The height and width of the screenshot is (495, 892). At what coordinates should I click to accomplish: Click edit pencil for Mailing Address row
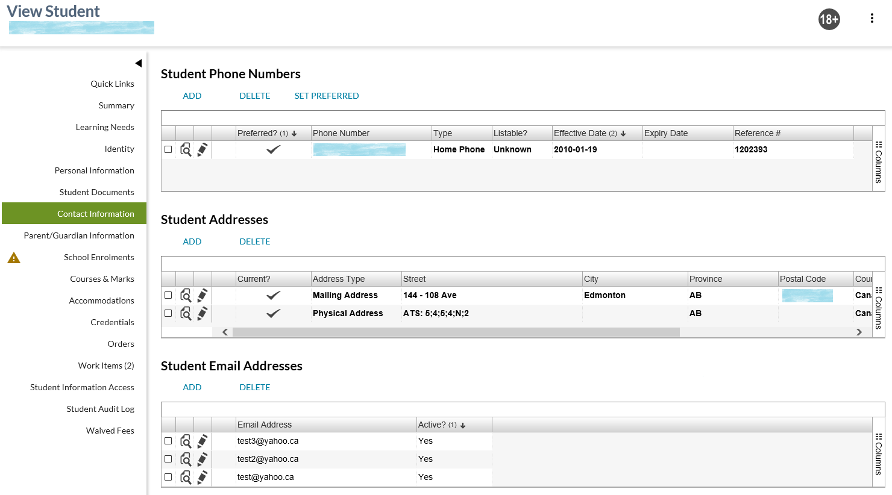pyautogui.click(x=203, y=296)
